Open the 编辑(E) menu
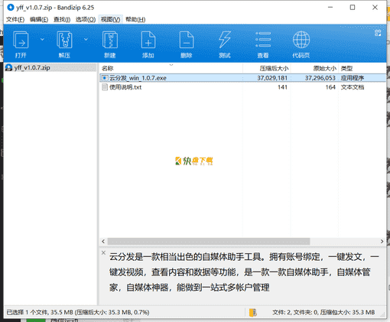The width and height of the screenshot is (390, 322). [39, 20]
